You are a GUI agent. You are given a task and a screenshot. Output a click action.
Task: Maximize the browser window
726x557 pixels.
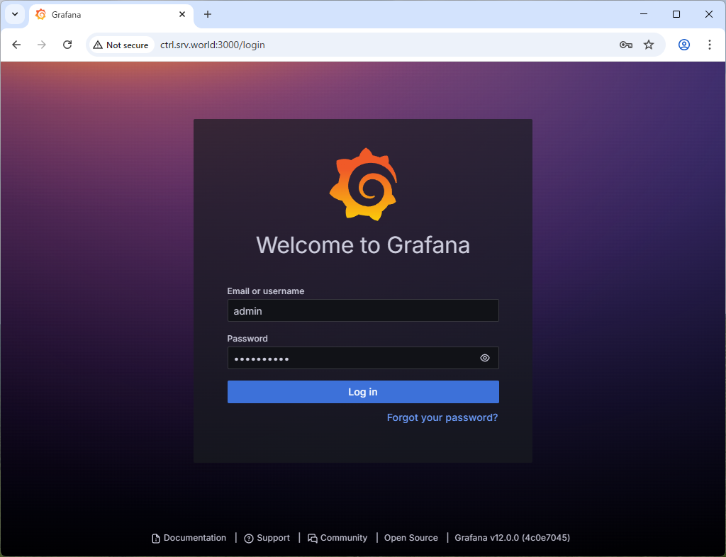click(676, 14)
